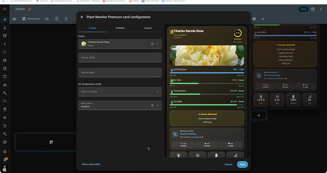327x173 pixels.
Task: Click the Soil Moisture bar in preview
Action: (x=207, y=73)
